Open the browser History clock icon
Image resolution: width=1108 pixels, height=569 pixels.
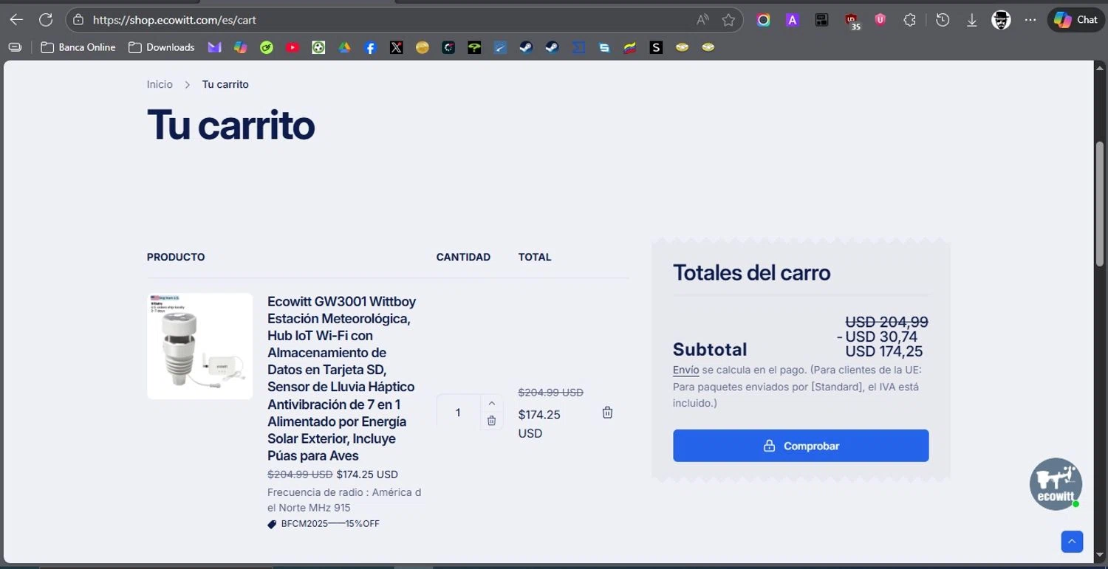(x=943, y=20)
